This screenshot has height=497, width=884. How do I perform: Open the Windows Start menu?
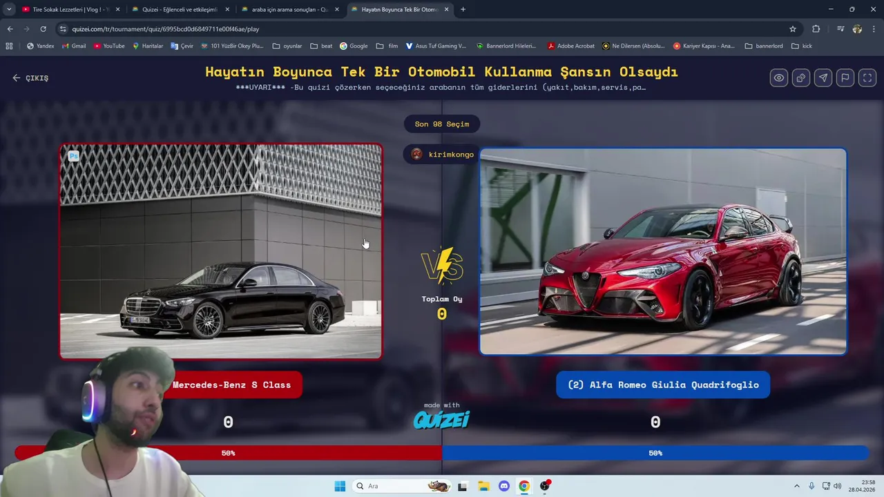[x=340, y=486]
